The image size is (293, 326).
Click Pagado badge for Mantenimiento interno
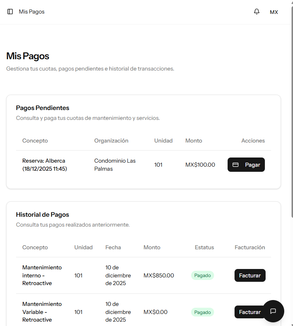202,276
